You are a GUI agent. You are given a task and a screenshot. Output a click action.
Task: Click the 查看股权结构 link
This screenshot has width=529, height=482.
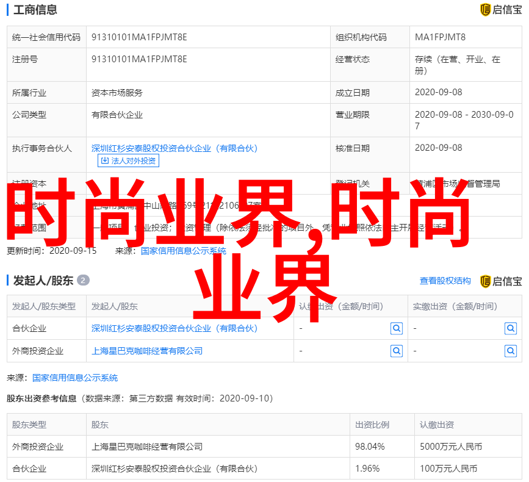[x=445, y=281]
